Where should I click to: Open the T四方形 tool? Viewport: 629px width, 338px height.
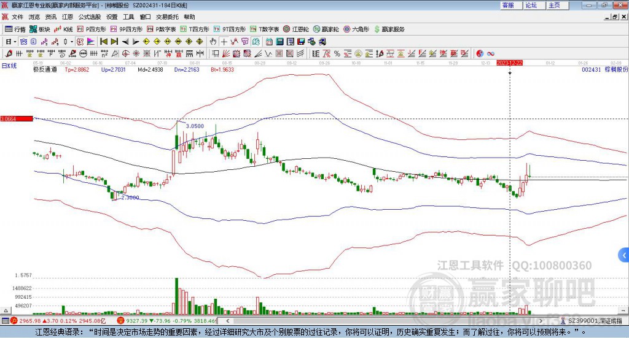pyautogui.click(x=195, y=29)
